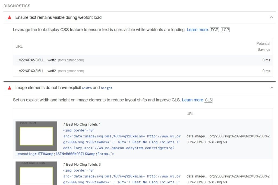Click thumbnail for 7 Best No Clog Toilets 1

[x=36, y=136]
